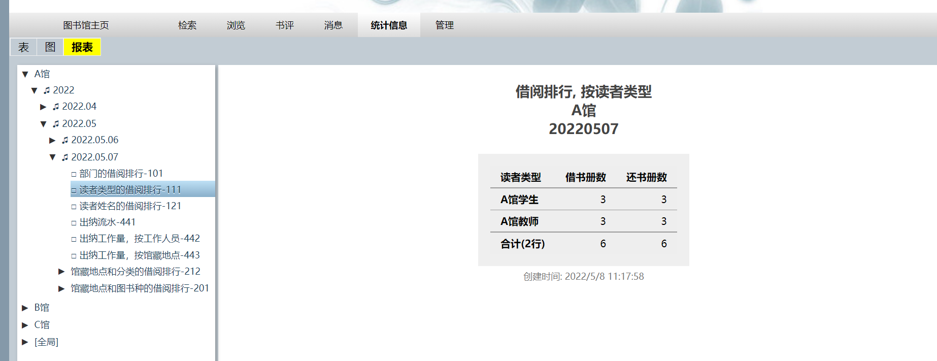Click square icon of 出纳工作量，按馆藏地点-443
Image resolution: width=937 pixels, height=361 pixels.
click(74, 256)
